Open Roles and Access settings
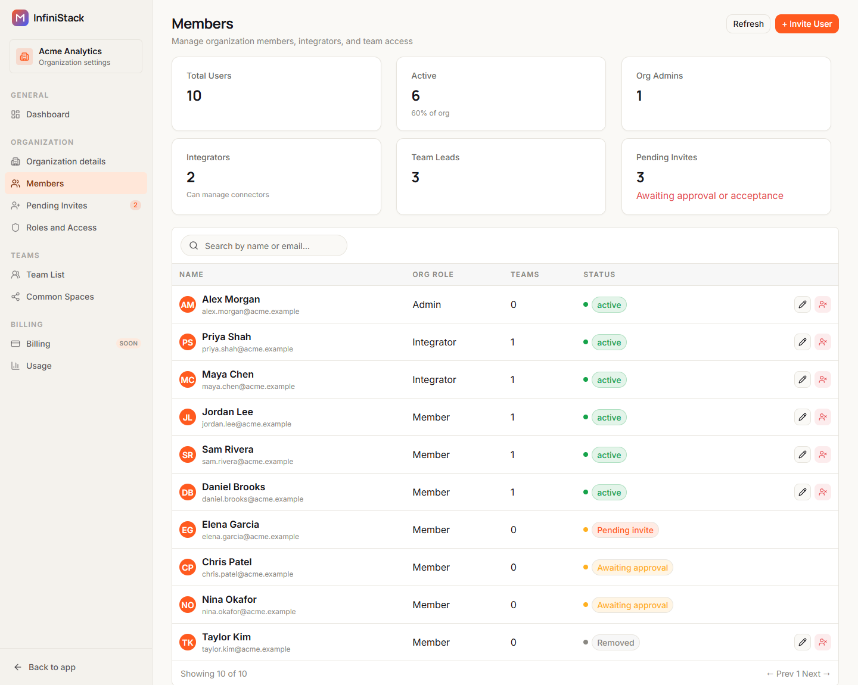Screen dimensions: 858x685 pyautogui.click(x=76, y=228)
